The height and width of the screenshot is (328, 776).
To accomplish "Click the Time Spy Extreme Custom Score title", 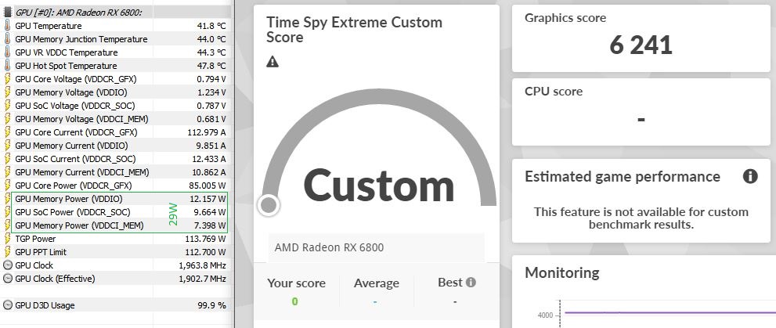I will [354, 30].
